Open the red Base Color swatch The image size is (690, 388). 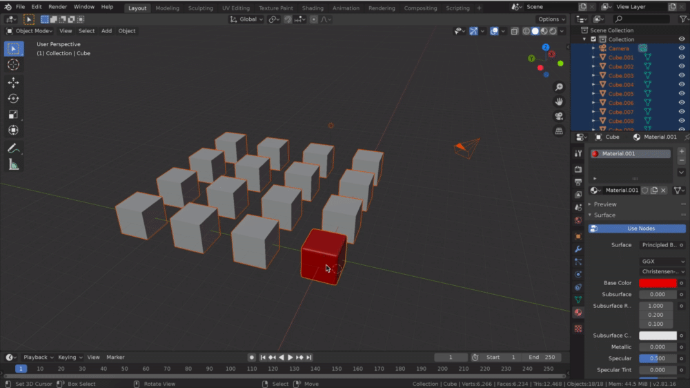tap(658, 283)
